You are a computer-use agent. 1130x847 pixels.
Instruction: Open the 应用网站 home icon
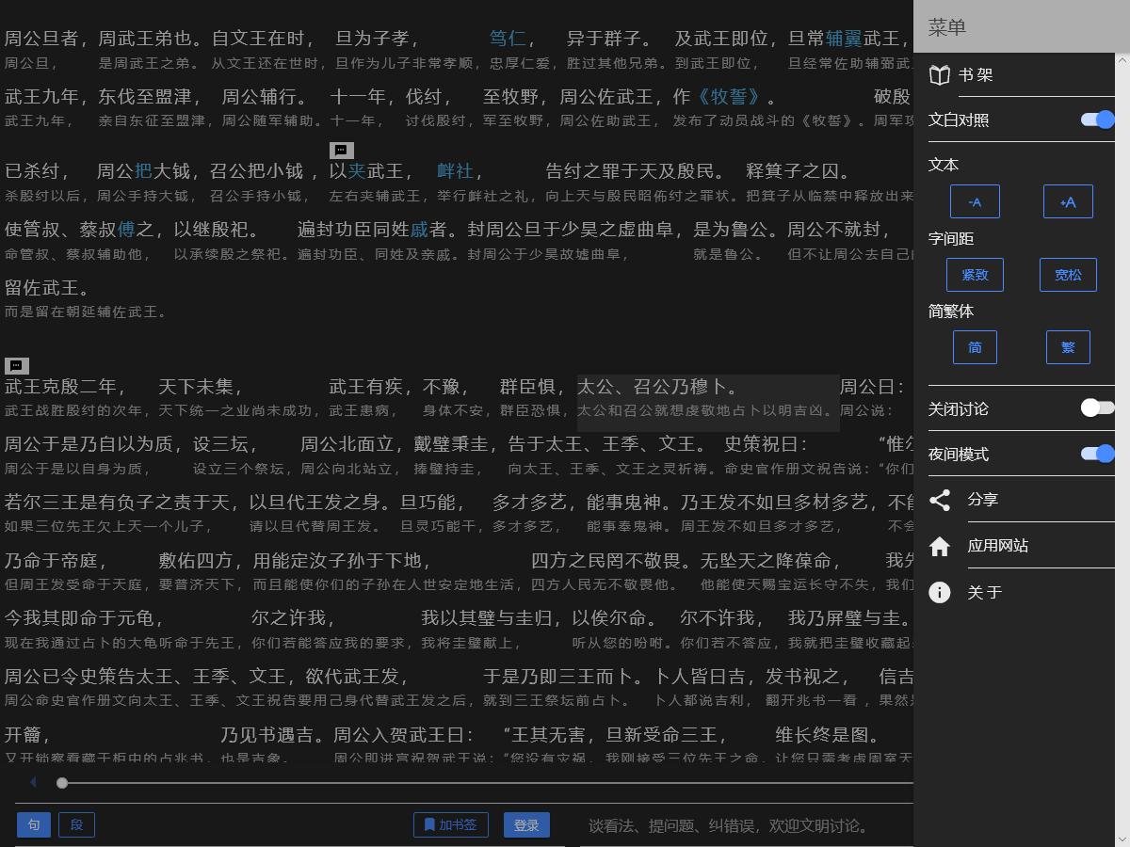point(939,546)
